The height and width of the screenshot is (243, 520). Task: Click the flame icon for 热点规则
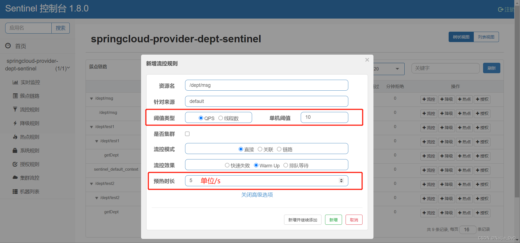coord(15,137)
